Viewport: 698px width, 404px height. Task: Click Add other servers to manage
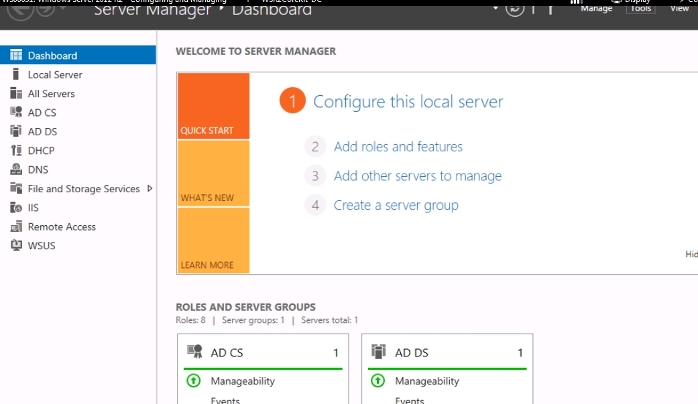tap(418, 176)
